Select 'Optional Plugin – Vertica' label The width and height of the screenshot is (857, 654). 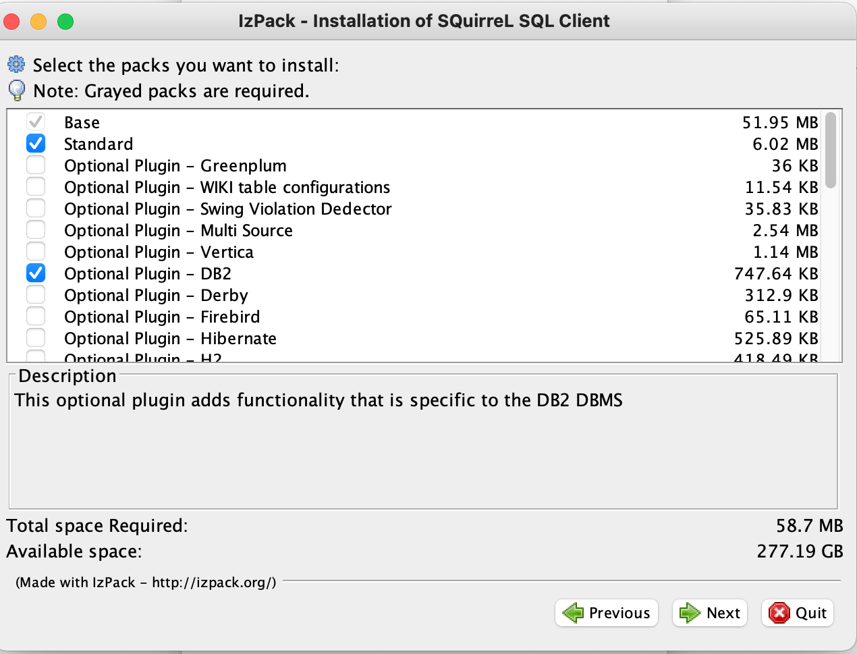pos(159,252)
